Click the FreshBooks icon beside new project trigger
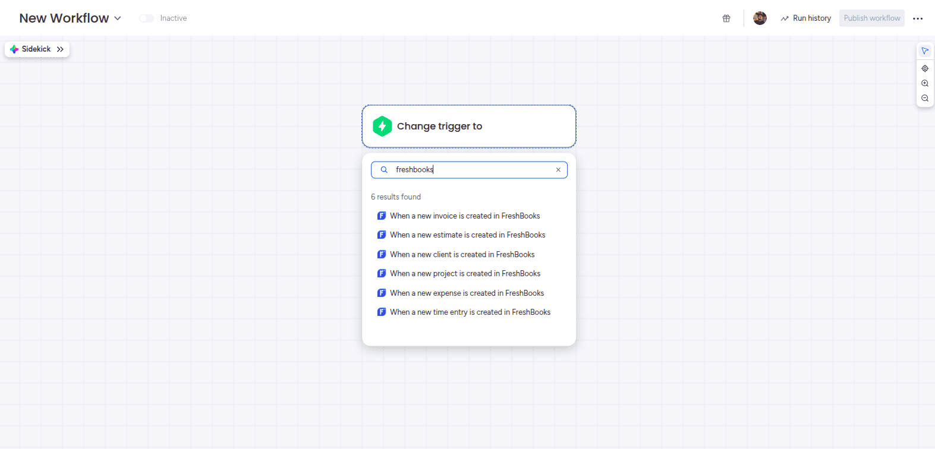 [x=382, y=273]
